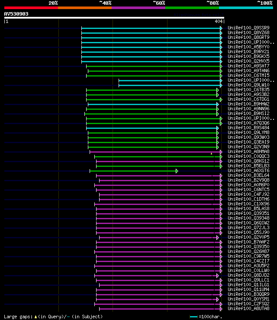
Task: Select UniRef100_Q39351 label
Action: coord(248,214)
